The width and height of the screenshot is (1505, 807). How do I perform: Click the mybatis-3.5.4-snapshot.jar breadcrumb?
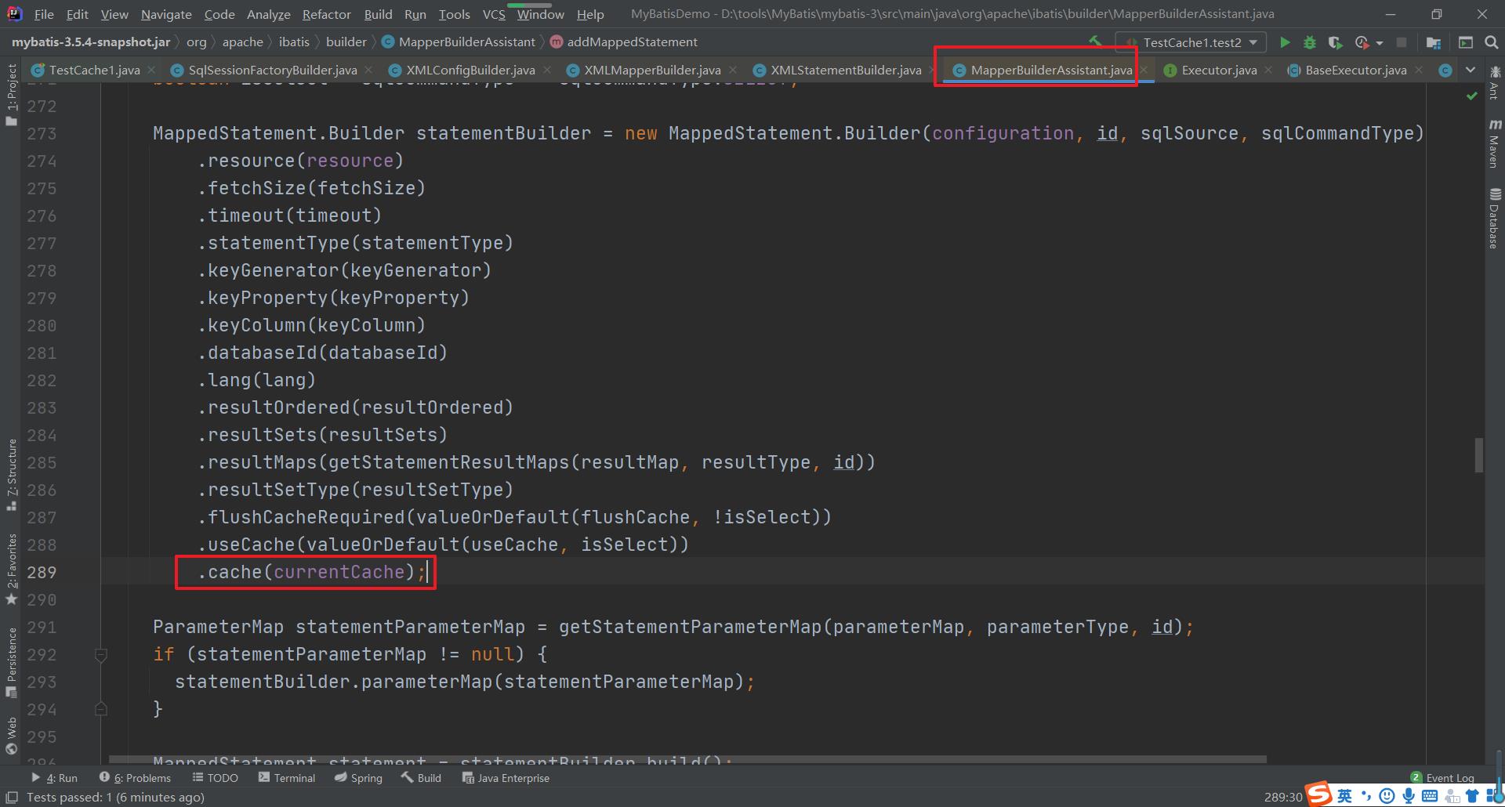(91, 42)
